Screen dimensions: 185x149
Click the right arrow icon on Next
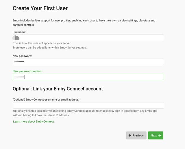(159, 135)
